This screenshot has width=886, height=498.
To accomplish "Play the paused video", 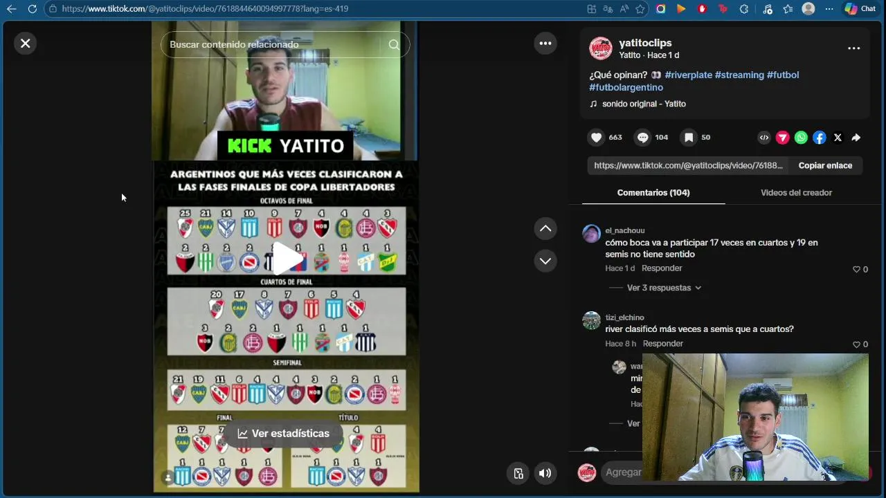I will tap(286, 258).
